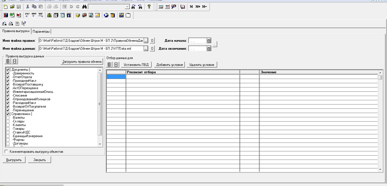Click check-all icon in Правила выгрузки данных
The image size is (387, 186).
[x=8, y=61]
